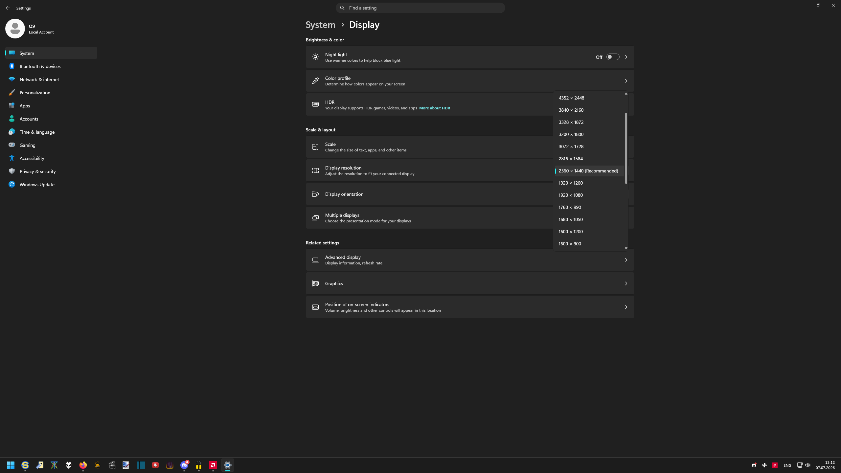Click the HDR badge icon

click(x=315, y=104)
